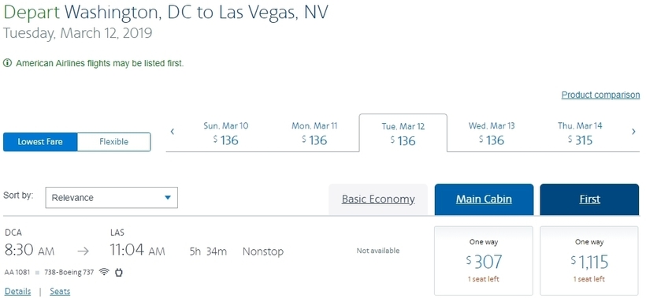This screenshot has width=646, height=298.
Task: Click the power outlet icon next to Wi-Fi
Action: tap(119, 272)
